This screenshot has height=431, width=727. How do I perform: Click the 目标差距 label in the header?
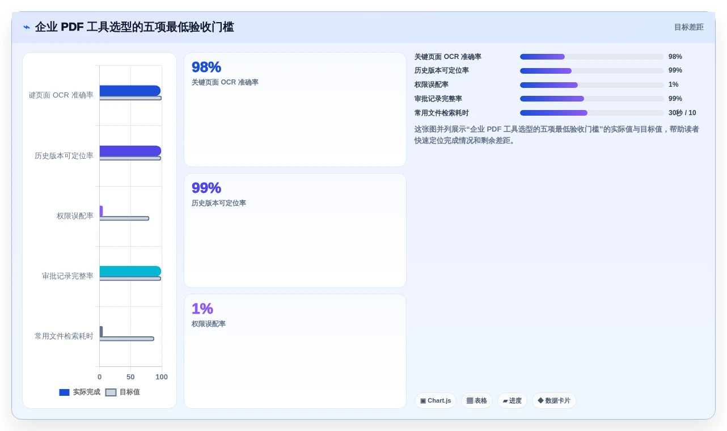[x=688, y=27]
